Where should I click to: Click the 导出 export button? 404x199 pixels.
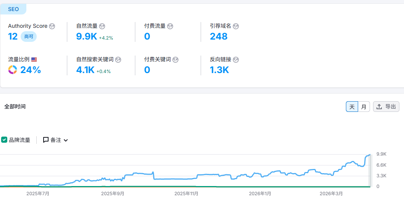(386, 107)
